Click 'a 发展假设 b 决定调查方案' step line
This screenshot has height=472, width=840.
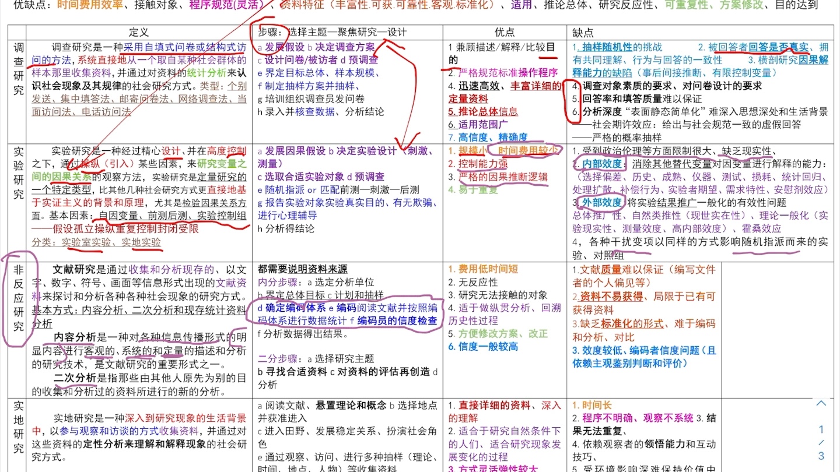[x=316, y=47]
